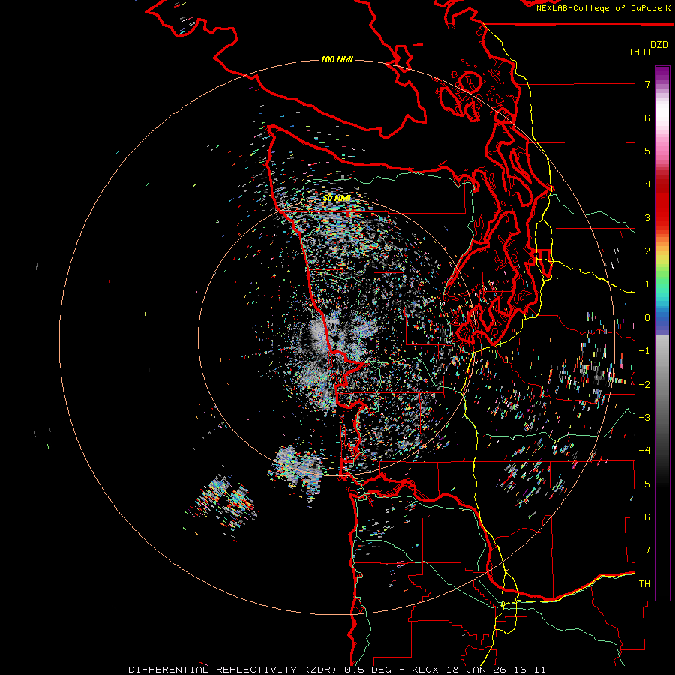Click the 0.5 DEG elevation angle text
The image size is (675, 675).
click(x=367, y=670)
